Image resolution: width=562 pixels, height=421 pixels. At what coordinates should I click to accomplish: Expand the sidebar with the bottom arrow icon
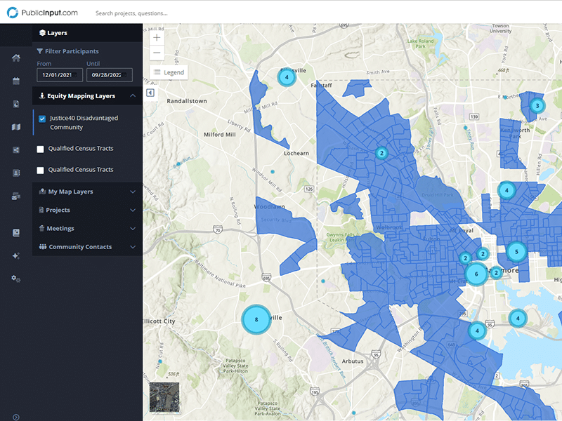coord(15,417)
